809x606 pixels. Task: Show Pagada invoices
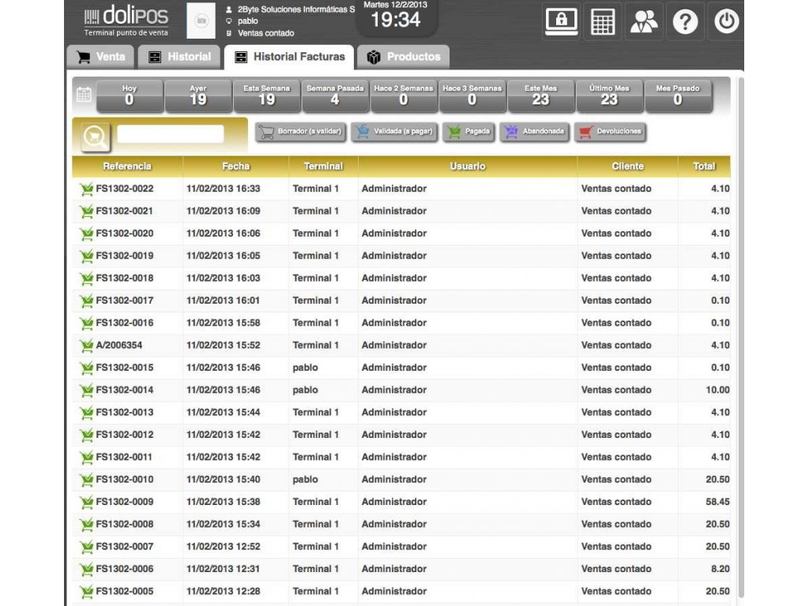click(469, 132)
